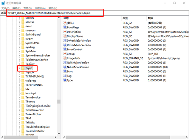This screenshot has width=189, height=139.
Task: Click the BootFlags DWORD value icon
Action: pos(65,27)
